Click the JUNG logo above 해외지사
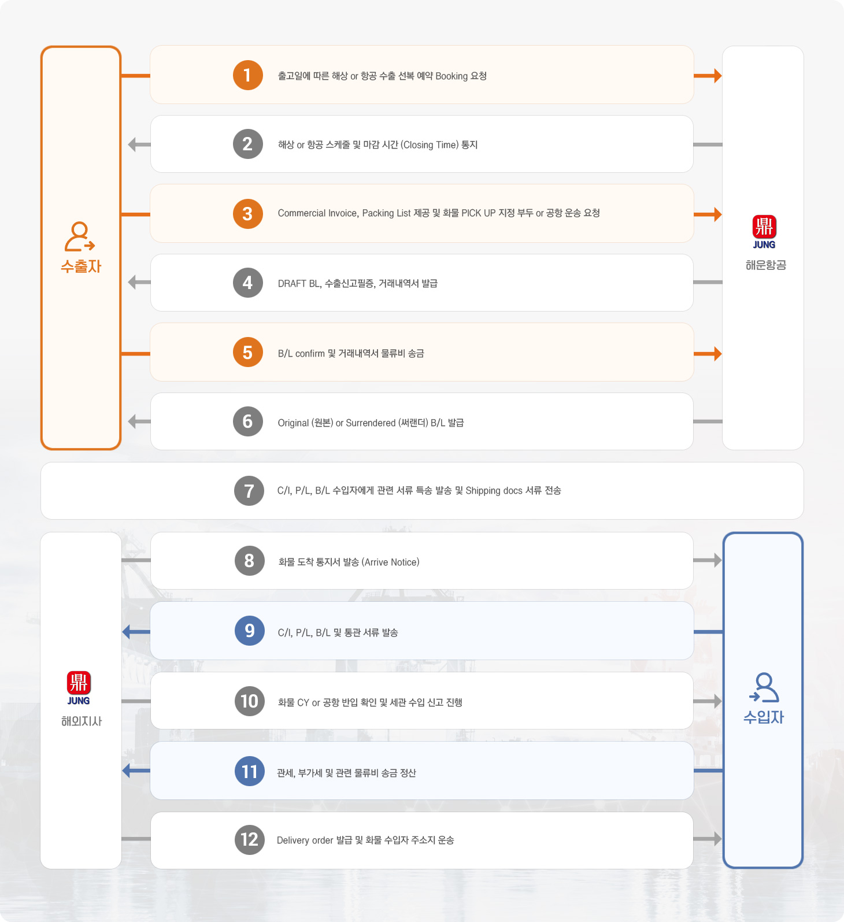Image resolution: width=844 pixels, height=922 pixels. click(x=79, y=688)
